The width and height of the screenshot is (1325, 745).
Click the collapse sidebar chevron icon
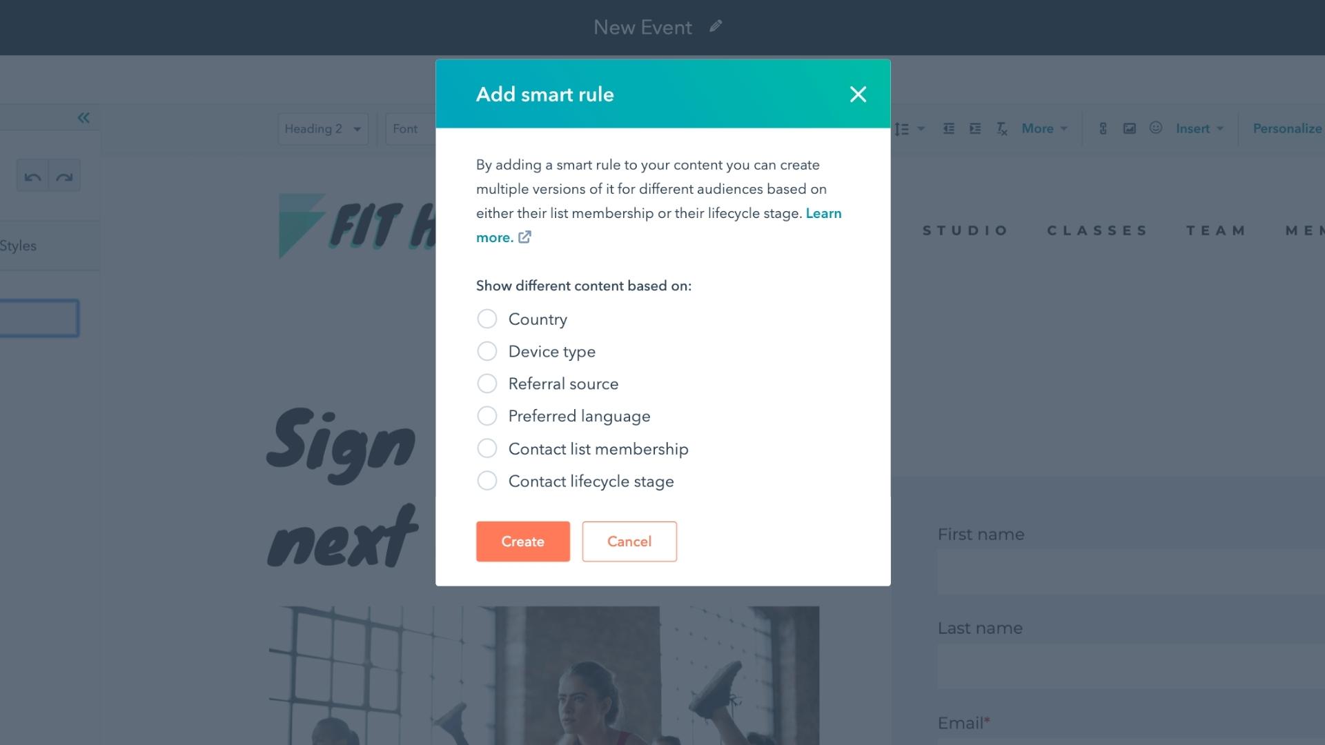pyautogui.click(x=84, y=117)
